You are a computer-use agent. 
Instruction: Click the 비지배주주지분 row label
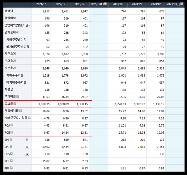coord(16,82)
